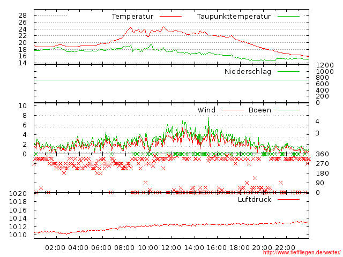The height and width of the screenshot is (257, 343).
Task: Click the Wind legend label
Action: [206, 110]
